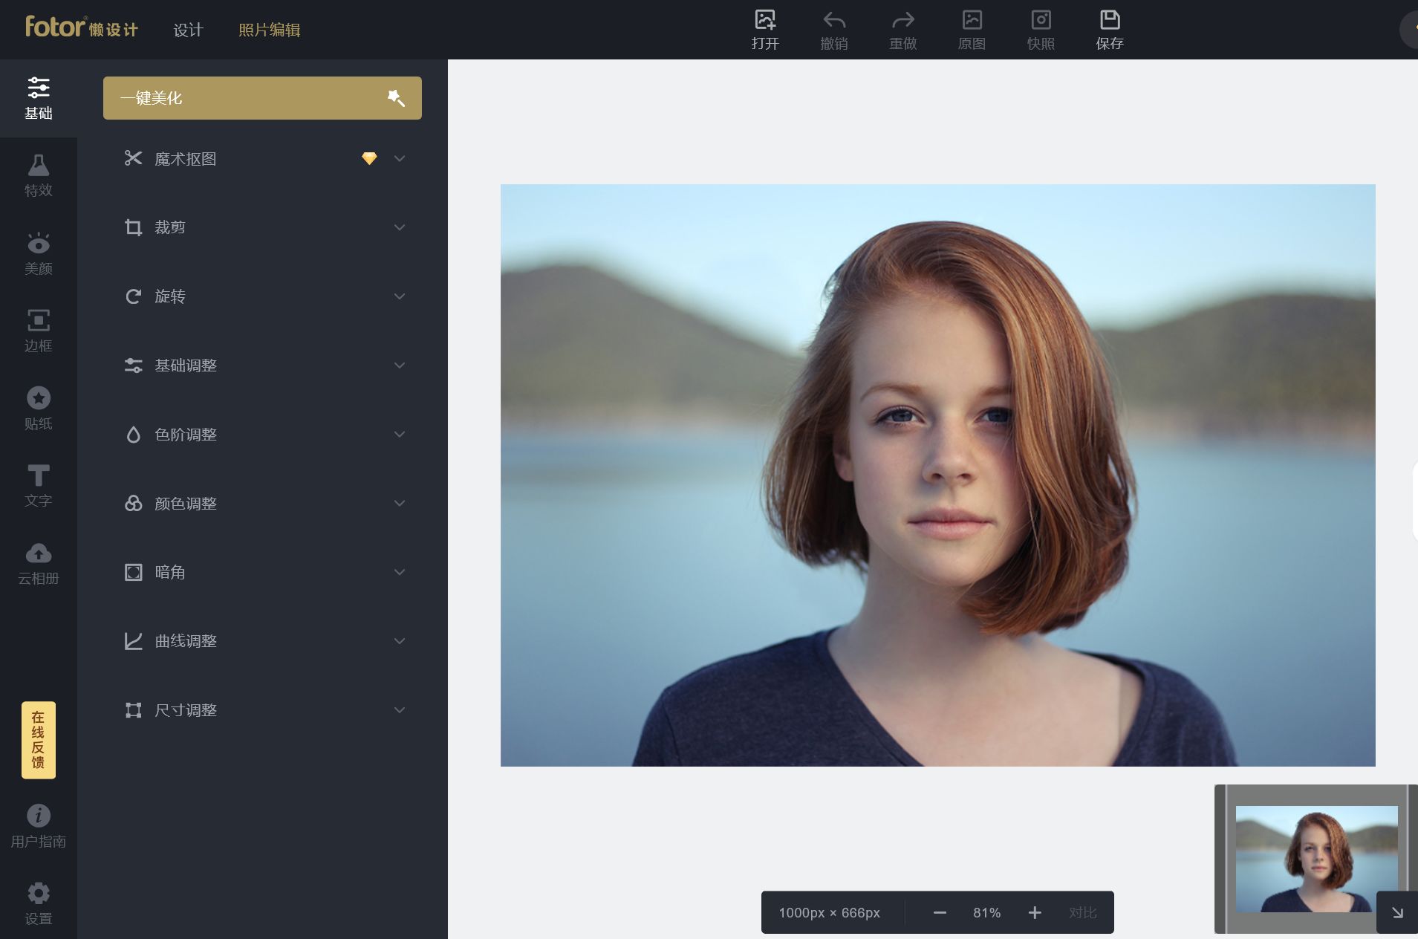Click the 曲线调整 label text
The width and height of the screenshot is (1418, 939).
point(186,641)
